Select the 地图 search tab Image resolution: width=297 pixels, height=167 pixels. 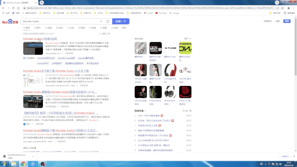104,28
